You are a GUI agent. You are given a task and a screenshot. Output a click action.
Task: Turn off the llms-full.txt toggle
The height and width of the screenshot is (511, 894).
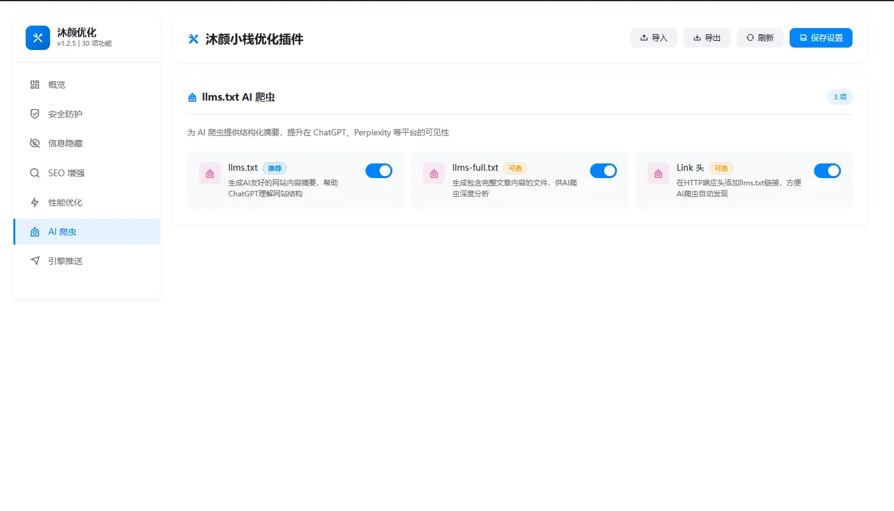[603, 171]
